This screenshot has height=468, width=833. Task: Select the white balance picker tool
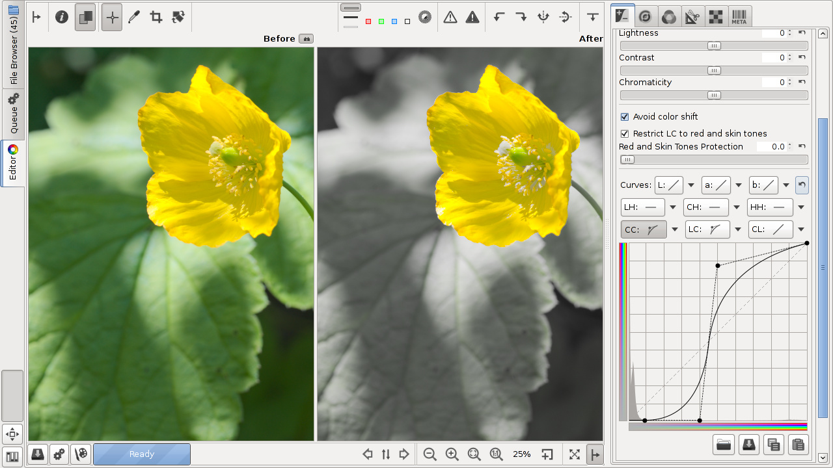point(134,18)
